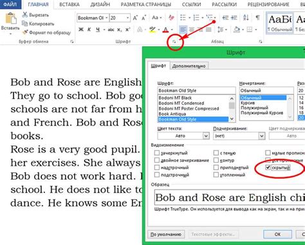The height and width of the screenshot is (245, 305).
Task: Check the двойное зачеркивание checkbox
Action: click(157, 160)
